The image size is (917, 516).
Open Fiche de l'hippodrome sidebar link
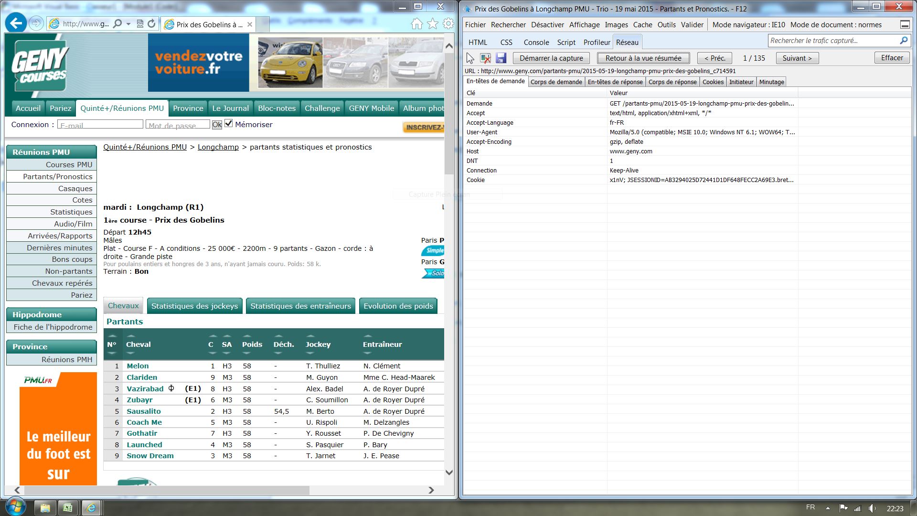tap(52, 327)
